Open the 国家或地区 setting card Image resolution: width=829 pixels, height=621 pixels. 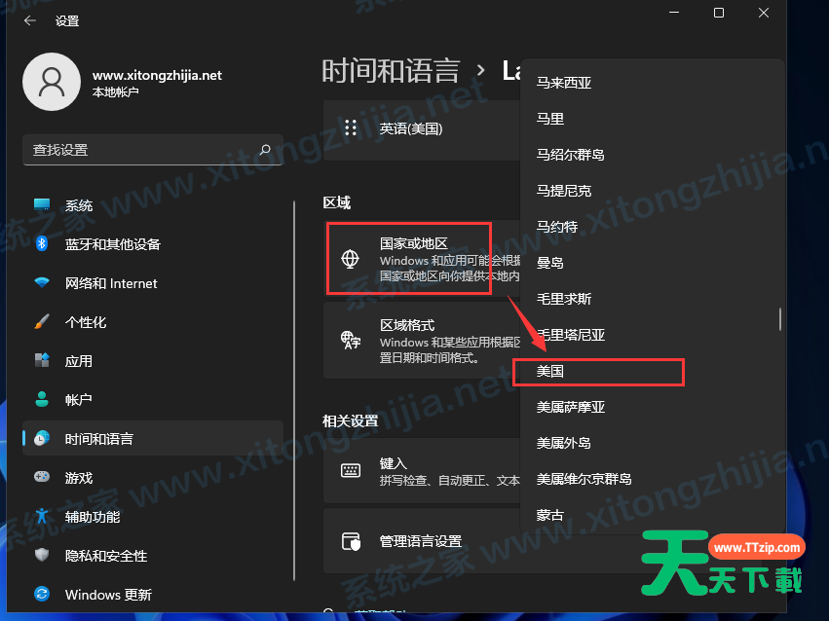422,259
